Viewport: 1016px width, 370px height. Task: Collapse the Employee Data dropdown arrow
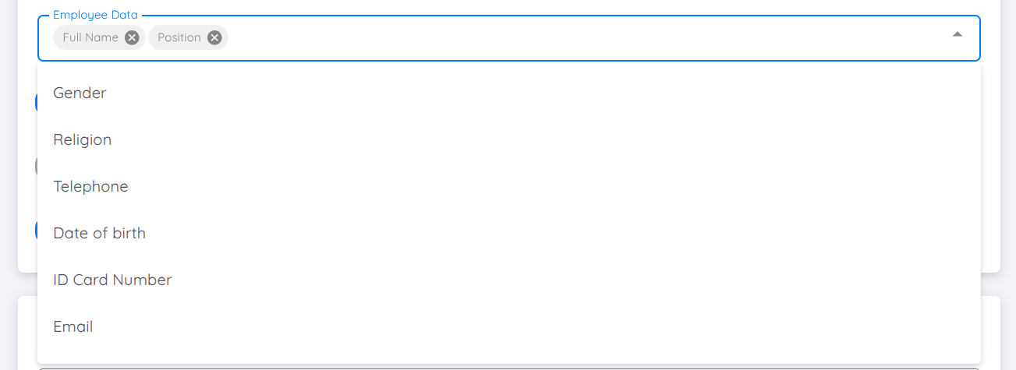tap(957, 35)
